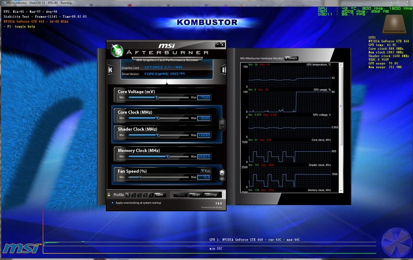
Task: Close the MSI Afterburner window
Action: 222,44
